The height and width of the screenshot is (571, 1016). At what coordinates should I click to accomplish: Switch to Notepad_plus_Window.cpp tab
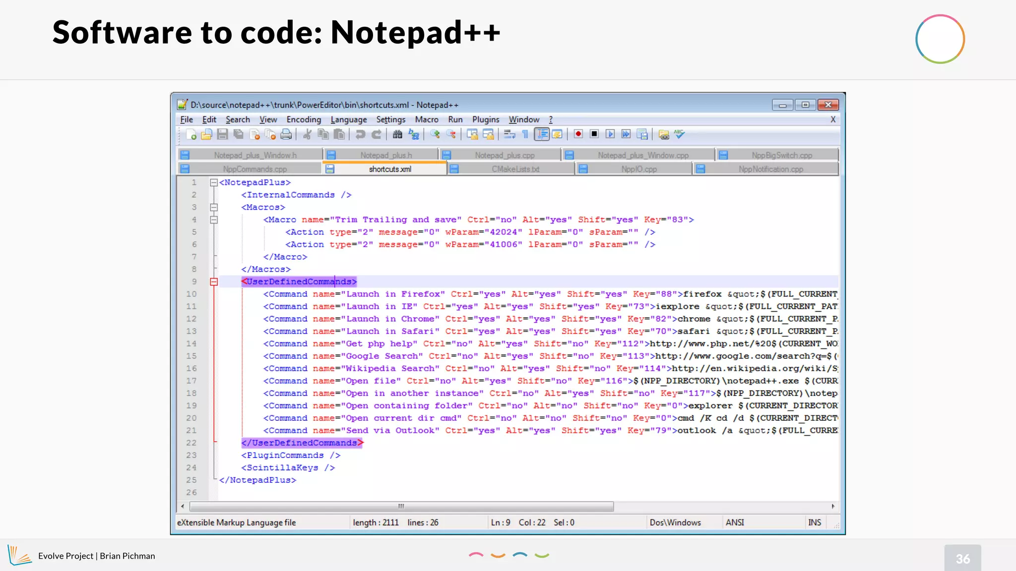638,155
